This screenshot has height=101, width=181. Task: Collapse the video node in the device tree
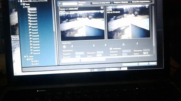(x=21, y=4)
